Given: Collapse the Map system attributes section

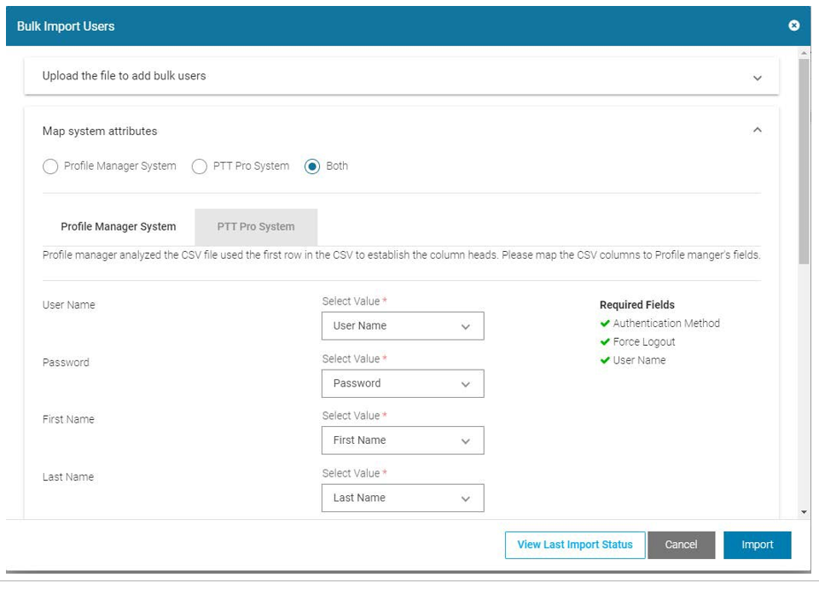Looking at the screenshot, I should 757,130.
